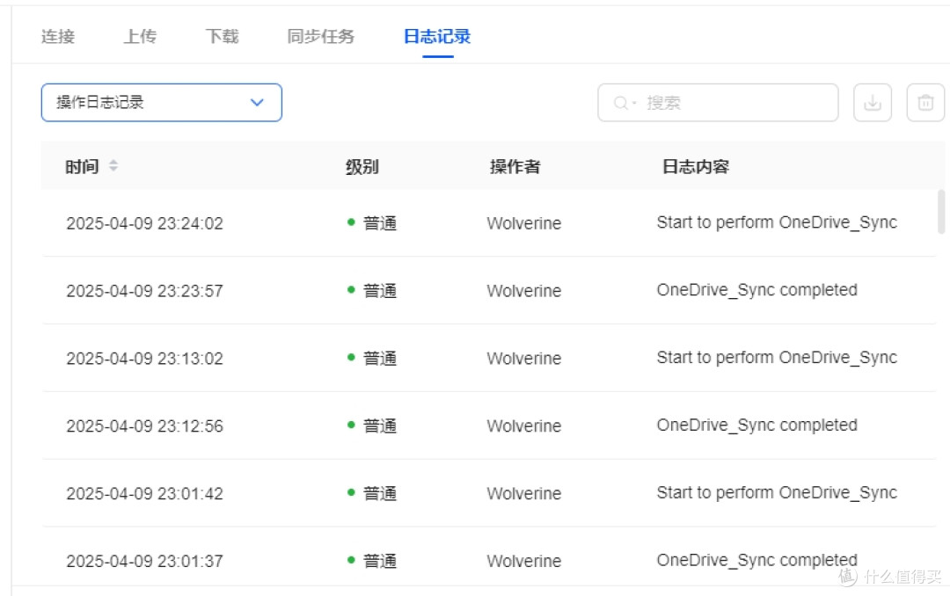Clear logs using the trash icon
This screenshot has height=596, width=950.
[x=924, y=102]
